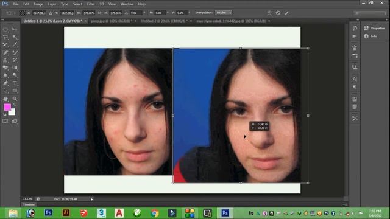
Task: Click the white background color swatch
Action: [x=12, y=113]
